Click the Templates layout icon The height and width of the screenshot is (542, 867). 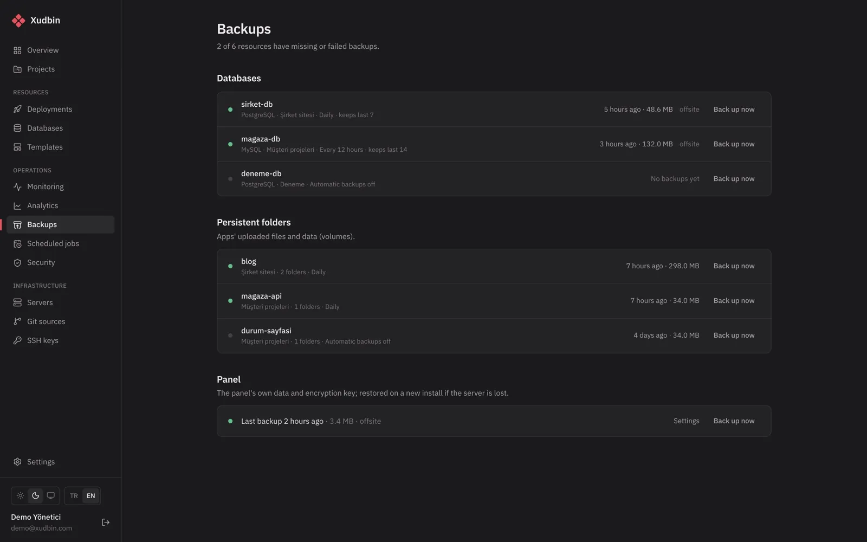pos(17,147)
